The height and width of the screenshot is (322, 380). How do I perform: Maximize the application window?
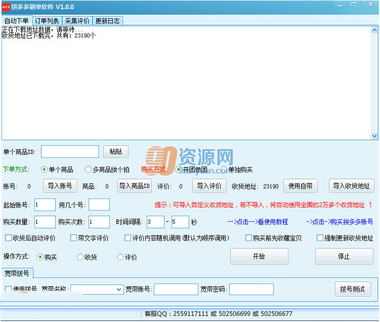coord(354,5)
